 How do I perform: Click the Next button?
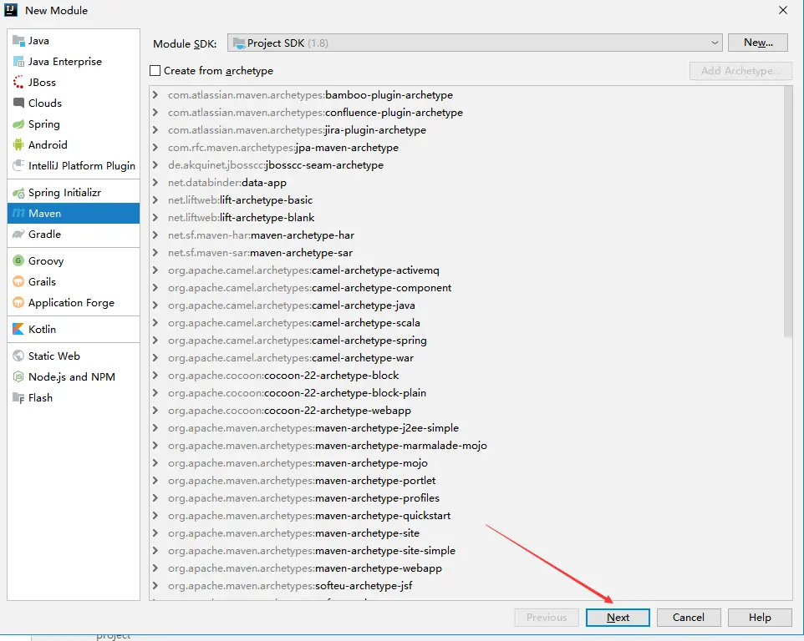click(x=618, y=618)
